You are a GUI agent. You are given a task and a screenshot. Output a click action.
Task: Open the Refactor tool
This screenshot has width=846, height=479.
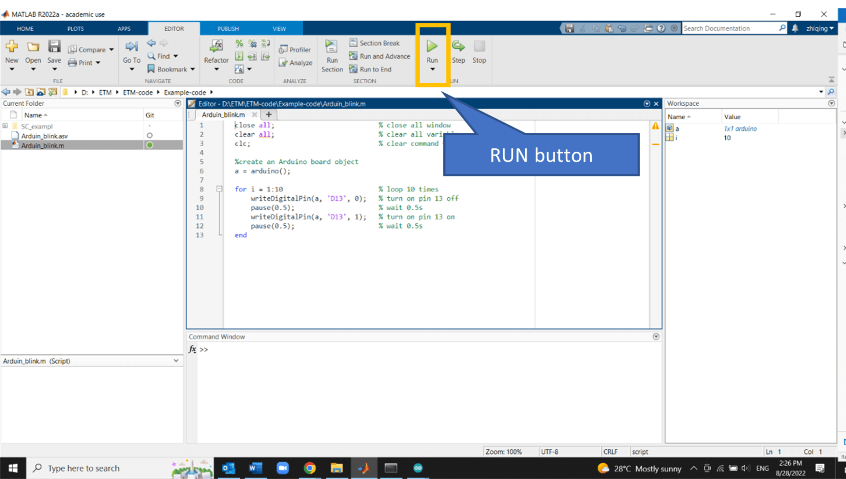216,46
